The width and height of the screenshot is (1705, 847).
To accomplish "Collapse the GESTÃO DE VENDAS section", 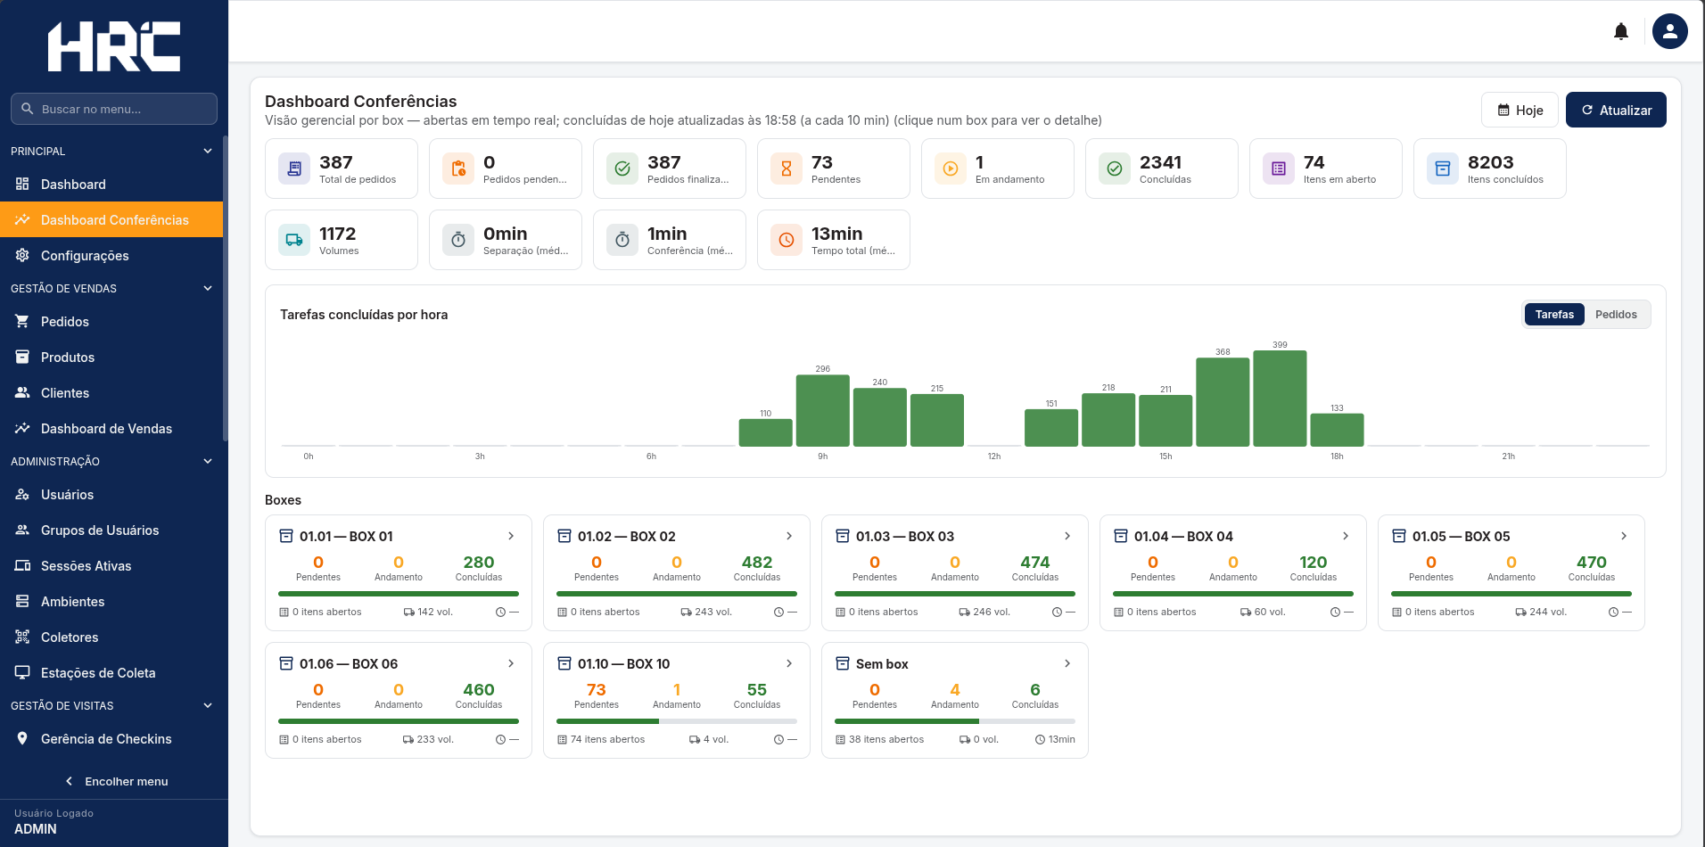I will coord(208,288).
